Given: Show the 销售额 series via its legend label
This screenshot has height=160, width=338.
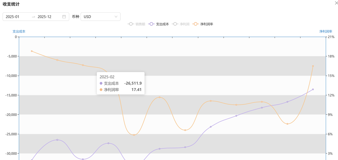Looking at the screenshot, I should coord(140,24).
